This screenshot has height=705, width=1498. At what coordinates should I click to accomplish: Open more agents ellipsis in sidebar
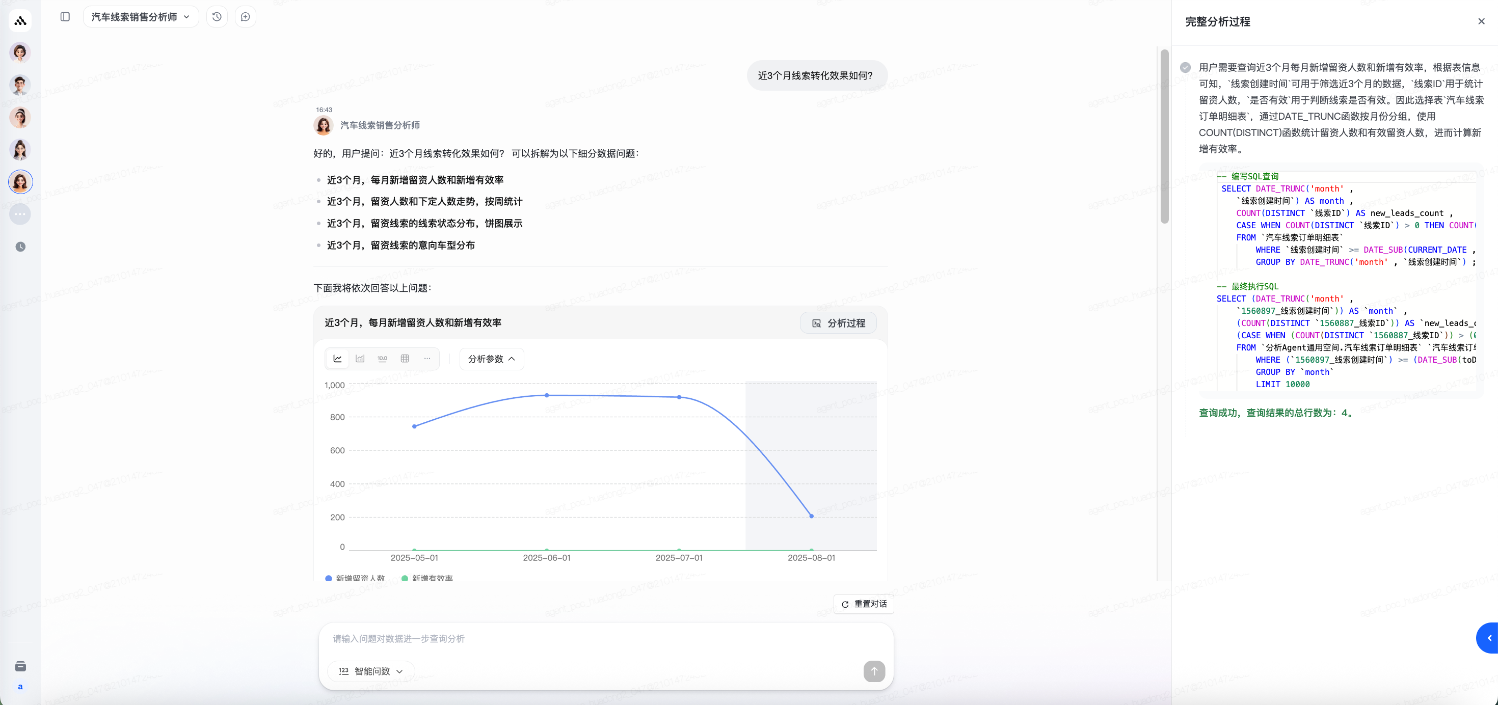click(20, 214)
